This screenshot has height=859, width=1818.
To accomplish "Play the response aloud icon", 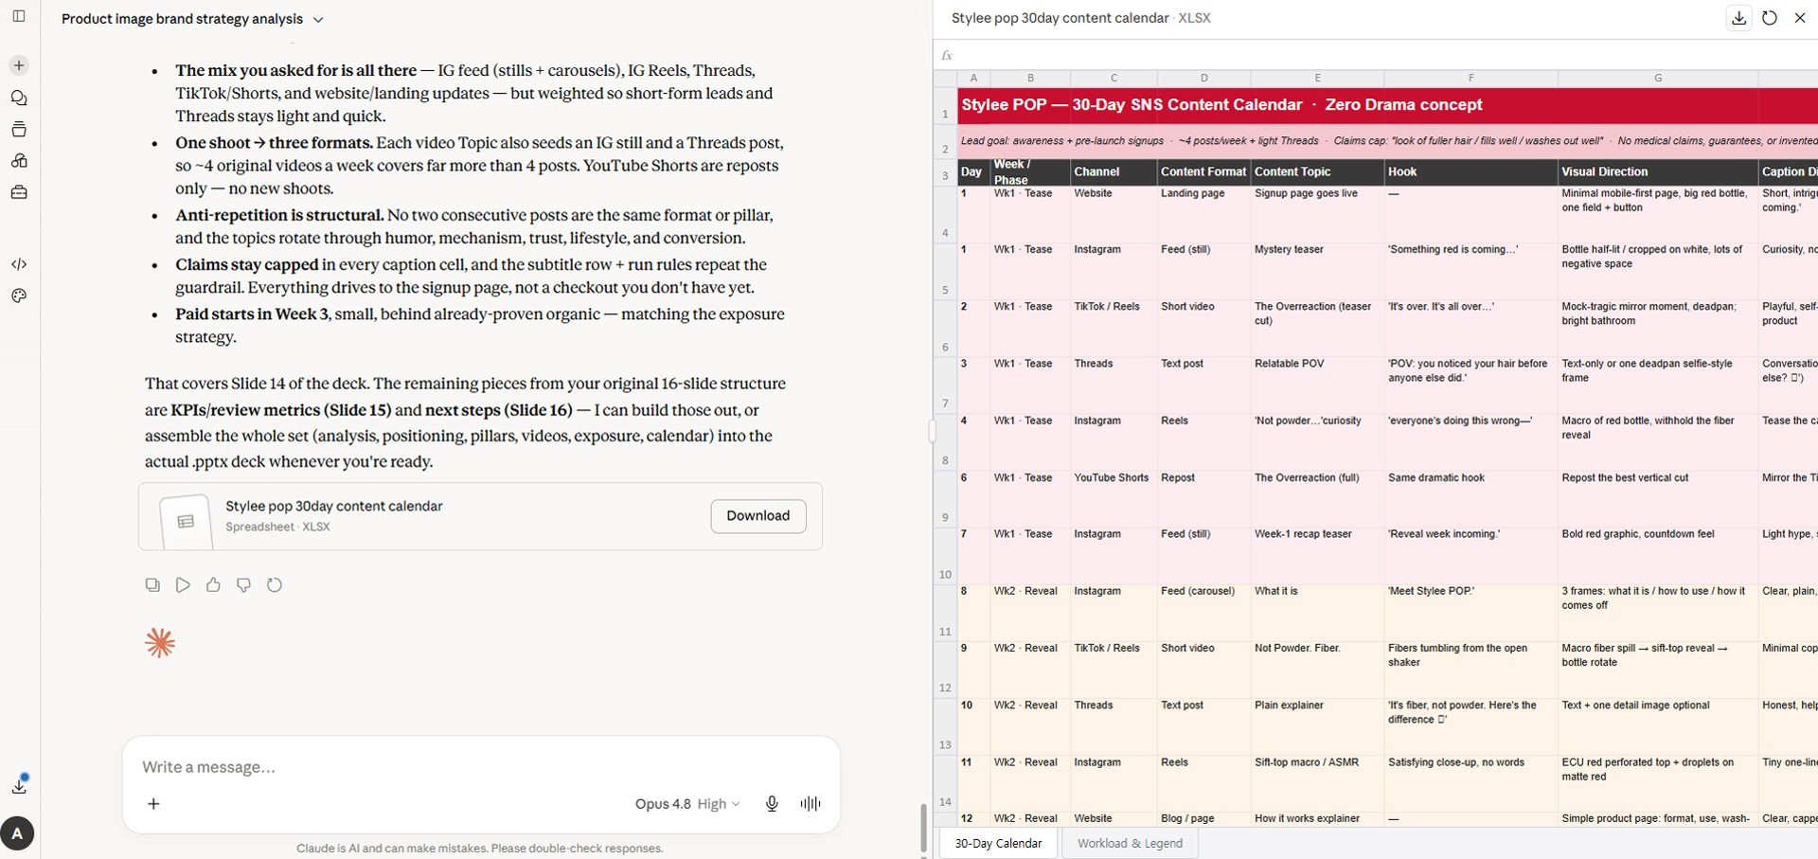I will [x=183, y=585].
